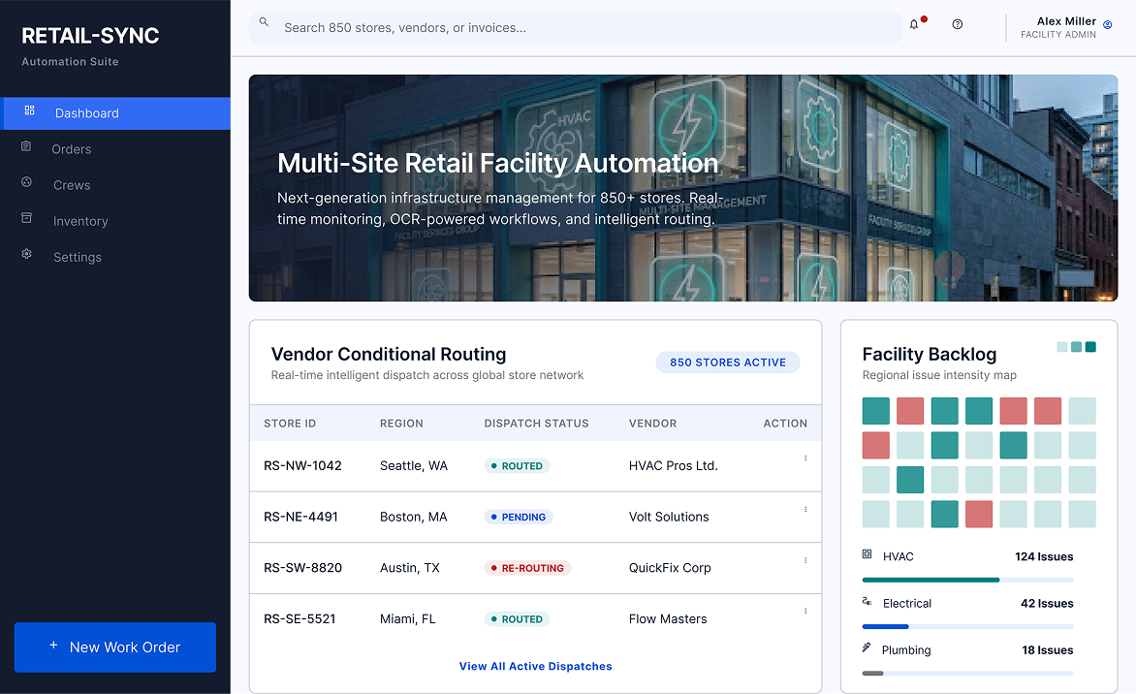1136x694 pixels.
Task: Click the notification bell icon
Action: coord(914,24)
